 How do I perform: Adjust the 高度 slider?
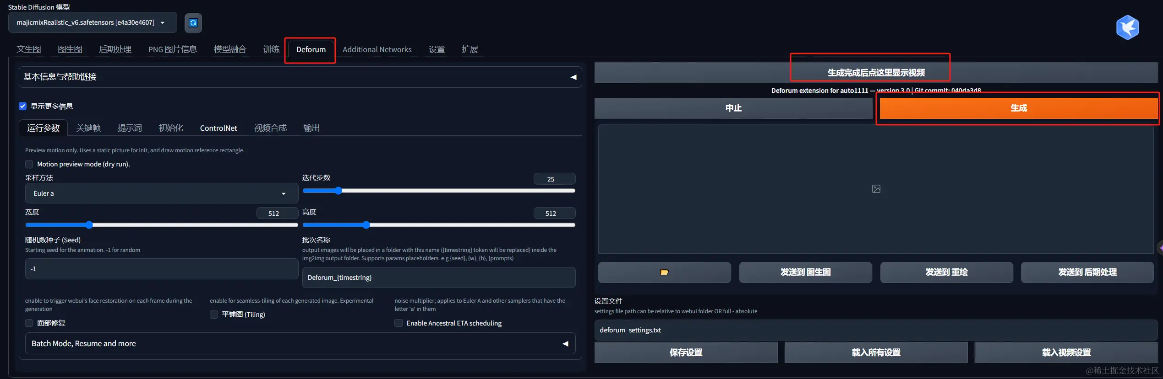tap(439, 225)
